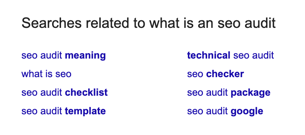This screenshot has width=305, height=135.
Task: Click the bold word "package"
Action: (x=251, y=93)
